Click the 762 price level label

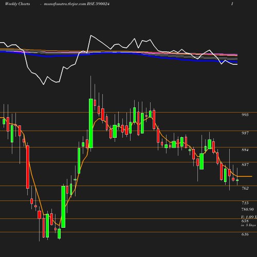coord(245,188)
